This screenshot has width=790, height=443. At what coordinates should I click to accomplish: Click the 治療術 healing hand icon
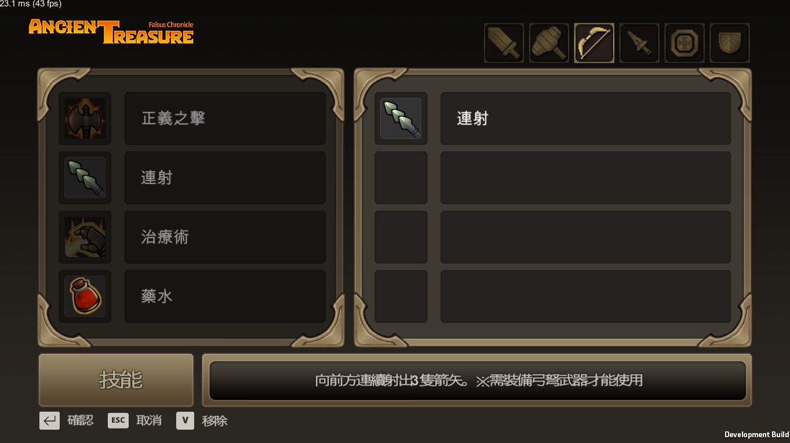85,237
